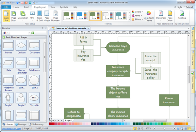Open the File Recovery panel tab

37,124
